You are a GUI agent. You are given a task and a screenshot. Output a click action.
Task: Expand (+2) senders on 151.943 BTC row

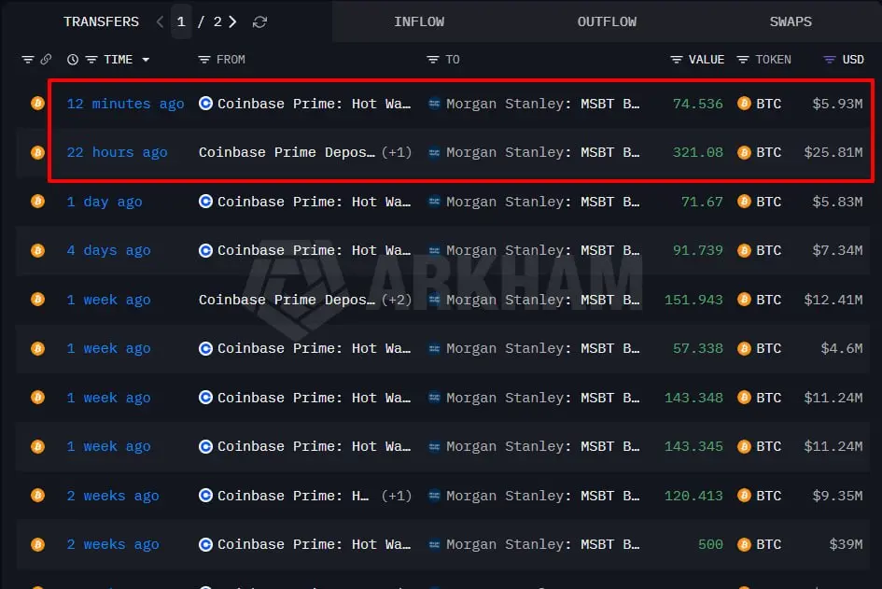tap(397, 300)
